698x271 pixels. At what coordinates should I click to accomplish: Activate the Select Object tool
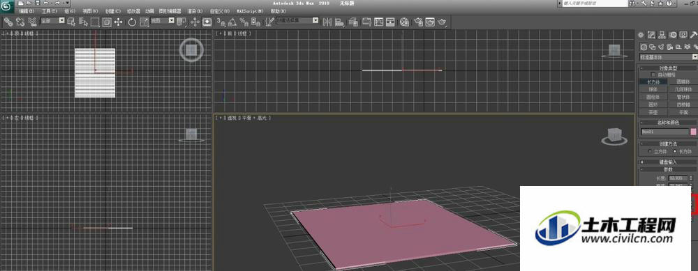click(72, 22)
